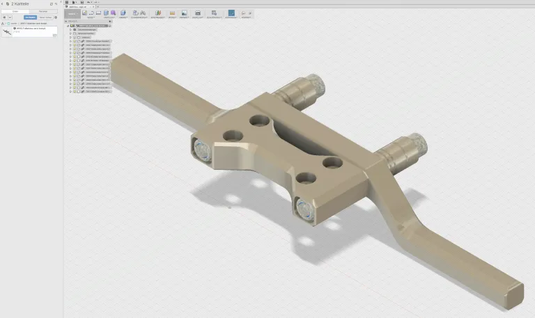Expand the Ursprung node
Screen dimensions: 535x318
(70, 38)
